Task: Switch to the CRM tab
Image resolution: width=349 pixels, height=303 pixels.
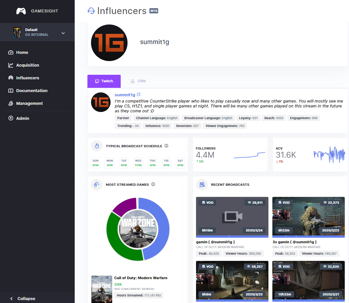Action: 138,81
